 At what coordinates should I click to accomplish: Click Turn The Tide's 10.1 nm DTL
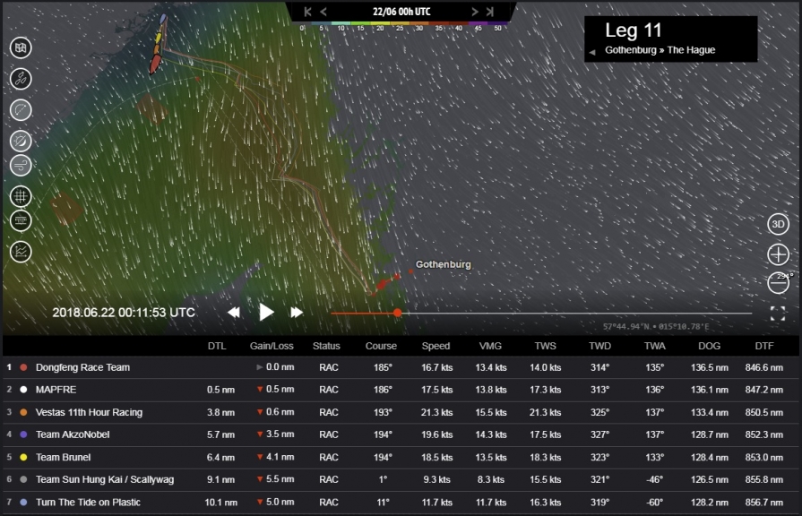click(221, 503)
